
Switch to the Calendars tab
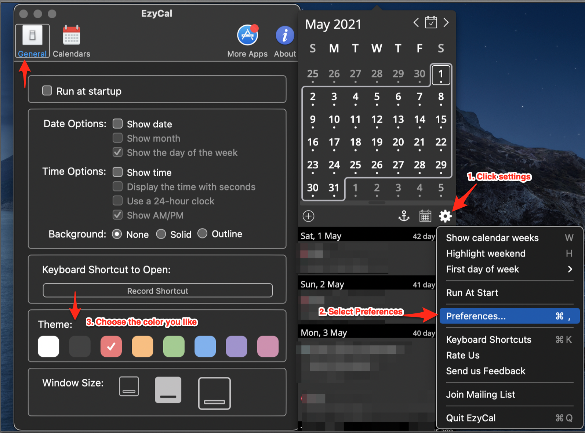point(72,41)
